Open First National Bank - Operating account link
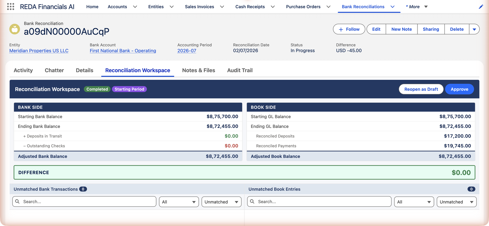This screenshot has width=489, height=226. tap(123, 51)
